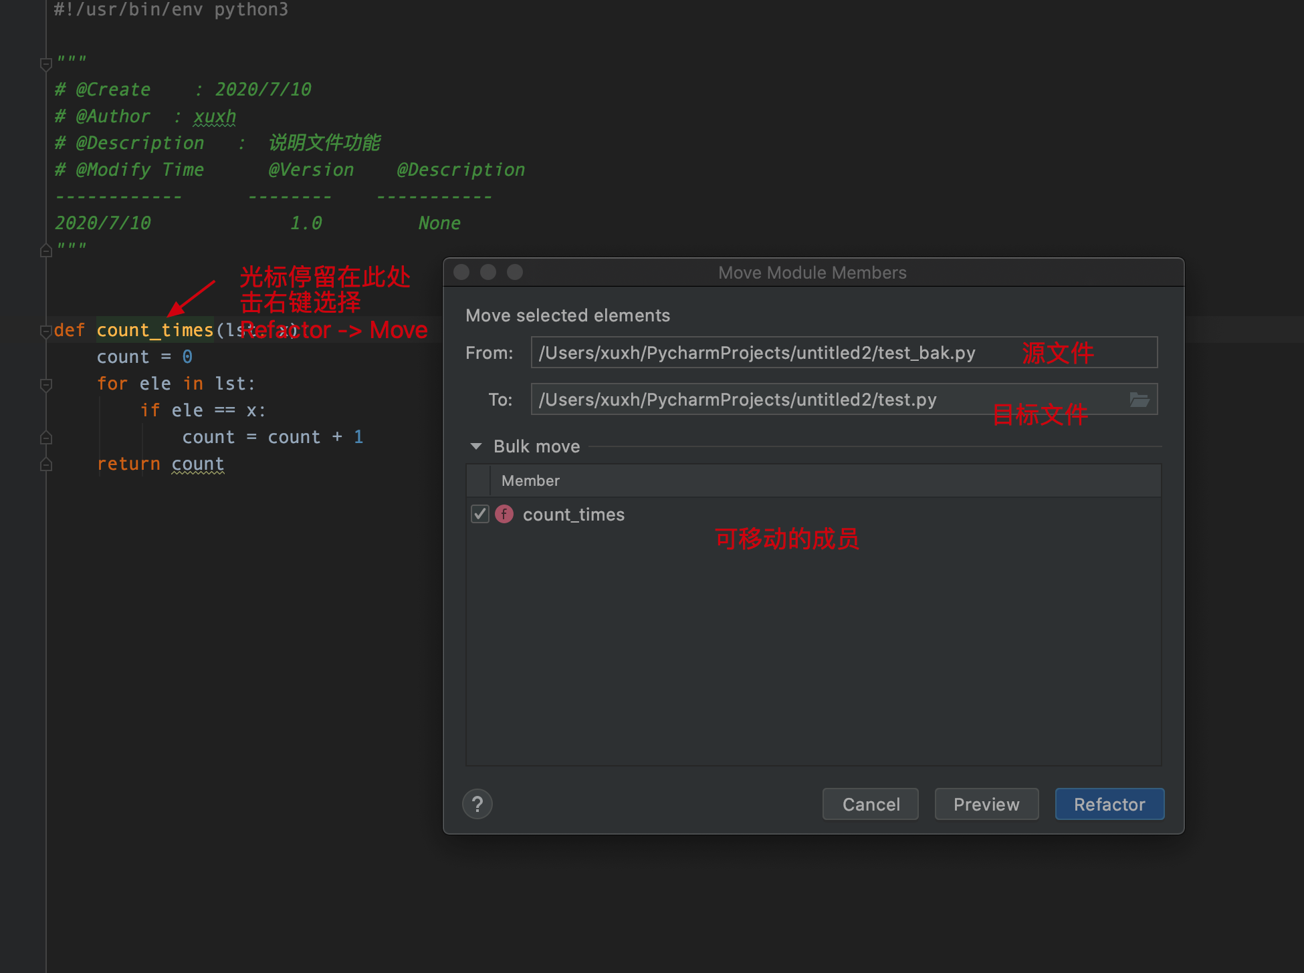Click the 'return count' statement
The image size is (1304, 973).
tap(160, 464)
